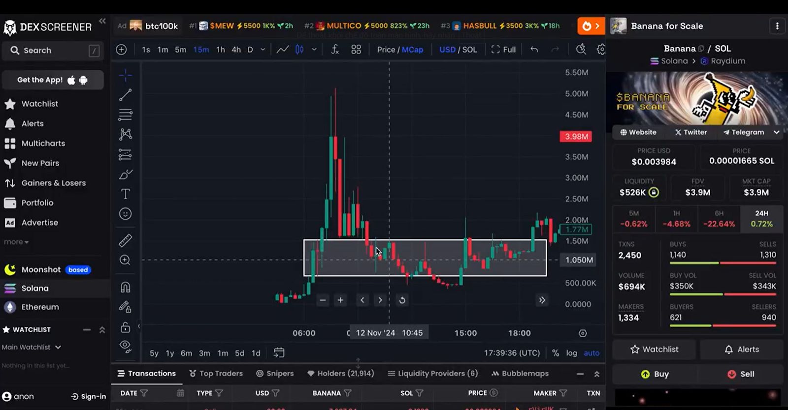Redo the chart action
This screenshot has width=788, height=410.
pos(555,50)
